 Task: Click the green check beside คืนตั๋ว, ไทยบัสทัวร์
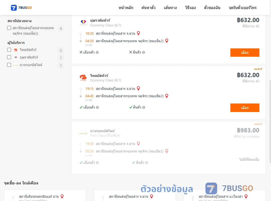point(131,107)
